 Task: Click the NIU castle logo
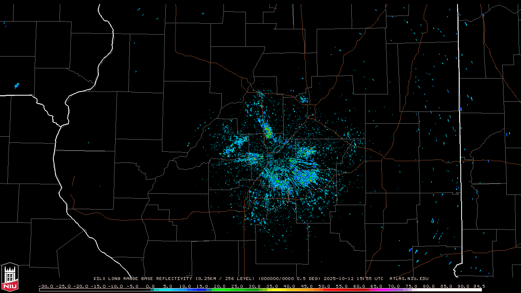[x=10, y=277]
